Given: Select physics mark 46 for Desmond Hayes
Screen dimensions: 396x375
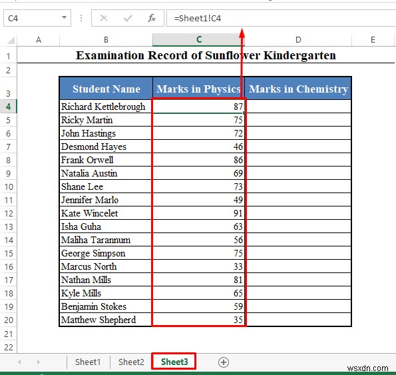Looking at the screenshot, I should click(x=198, y=147).
